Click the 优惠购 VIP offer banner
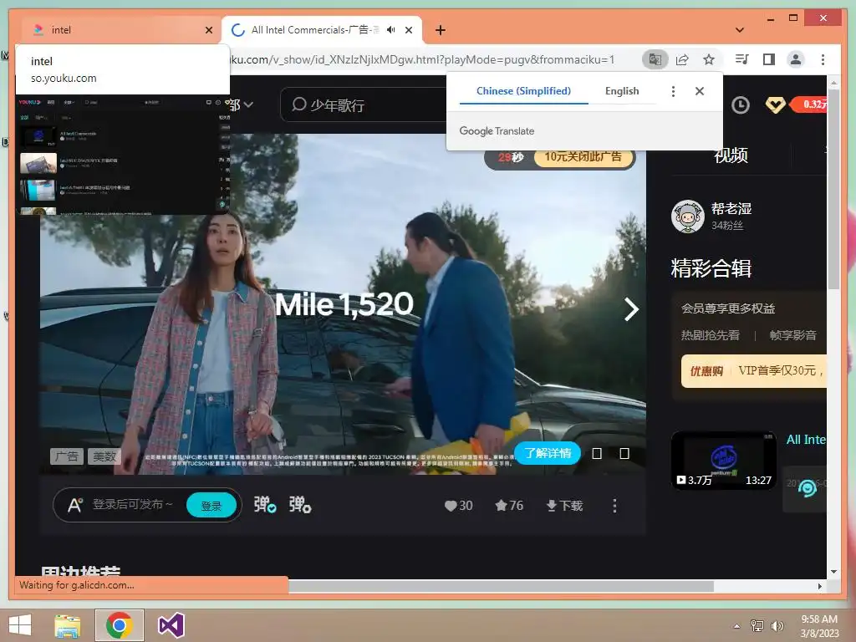Image resolution: width=856 pixels, height=642 pixels. click(x=754, y=371)
